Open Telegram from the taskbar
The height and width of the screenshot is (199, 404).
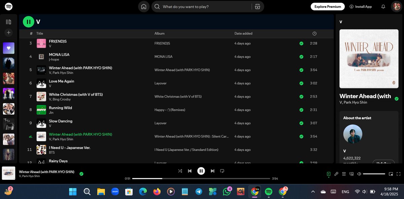(x=199, y=192)
